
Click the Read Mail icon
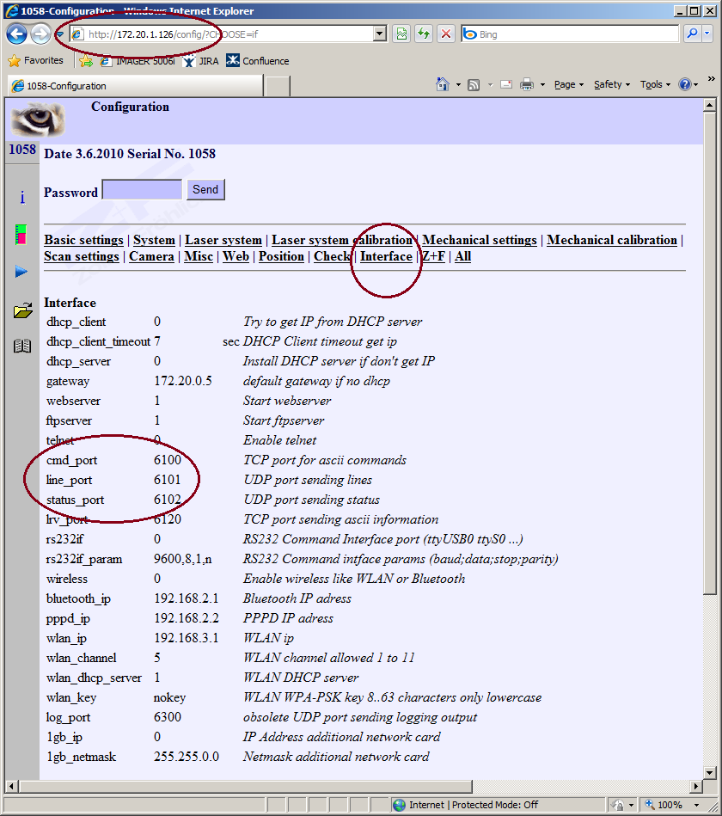[506, 84]
